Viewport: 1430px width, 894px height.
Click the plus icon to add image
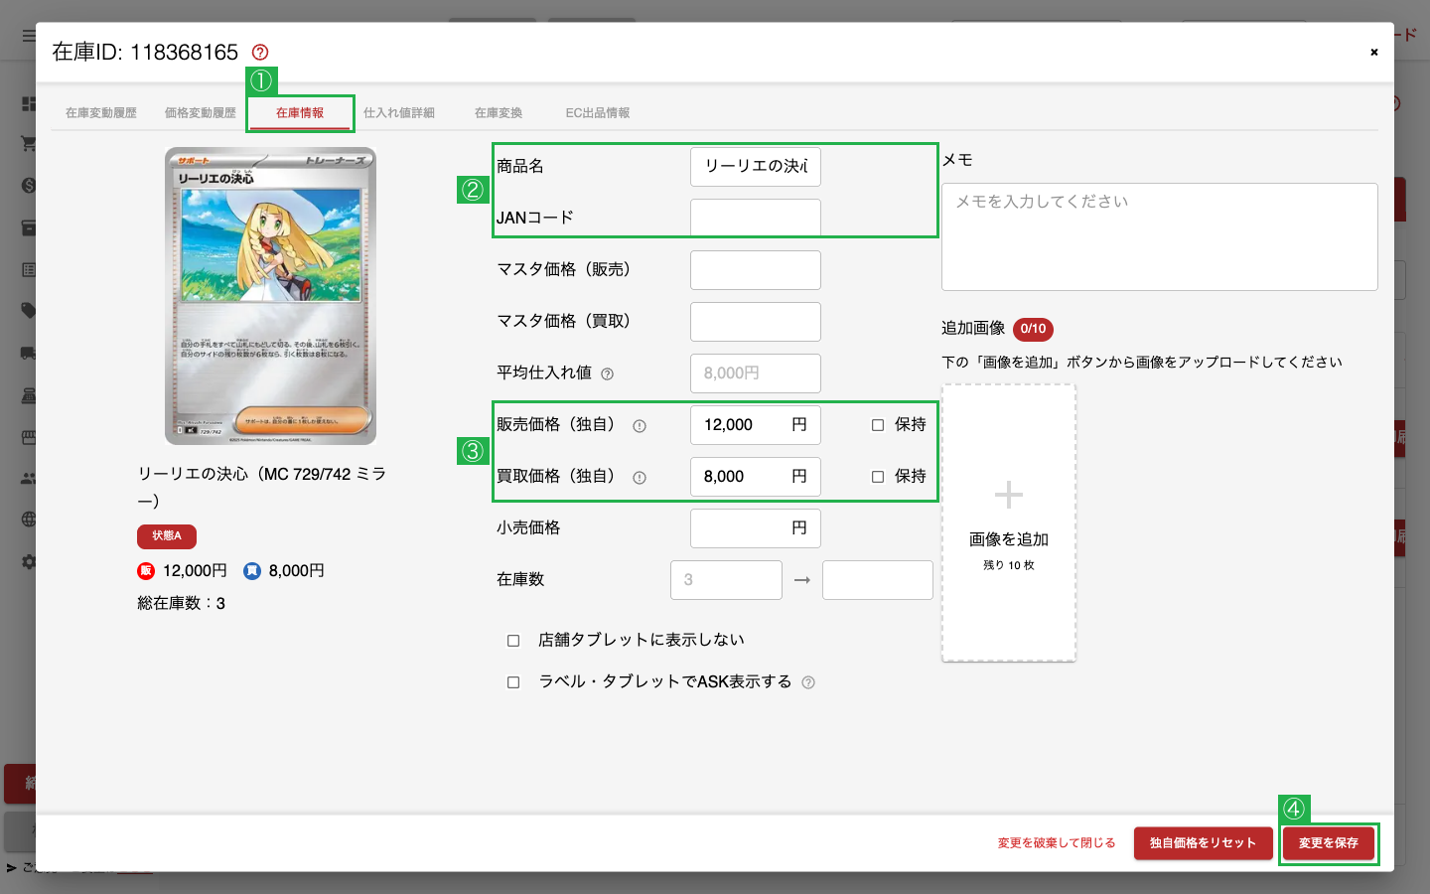click(1009, 495)
